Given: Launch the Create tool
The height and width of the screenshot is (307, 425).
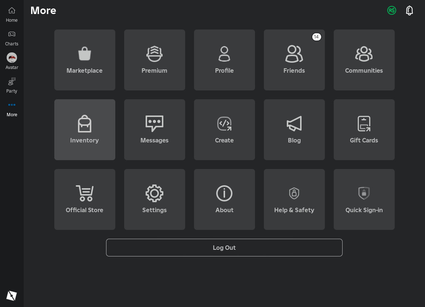Looking at the screenshot, I should point(224,130).
